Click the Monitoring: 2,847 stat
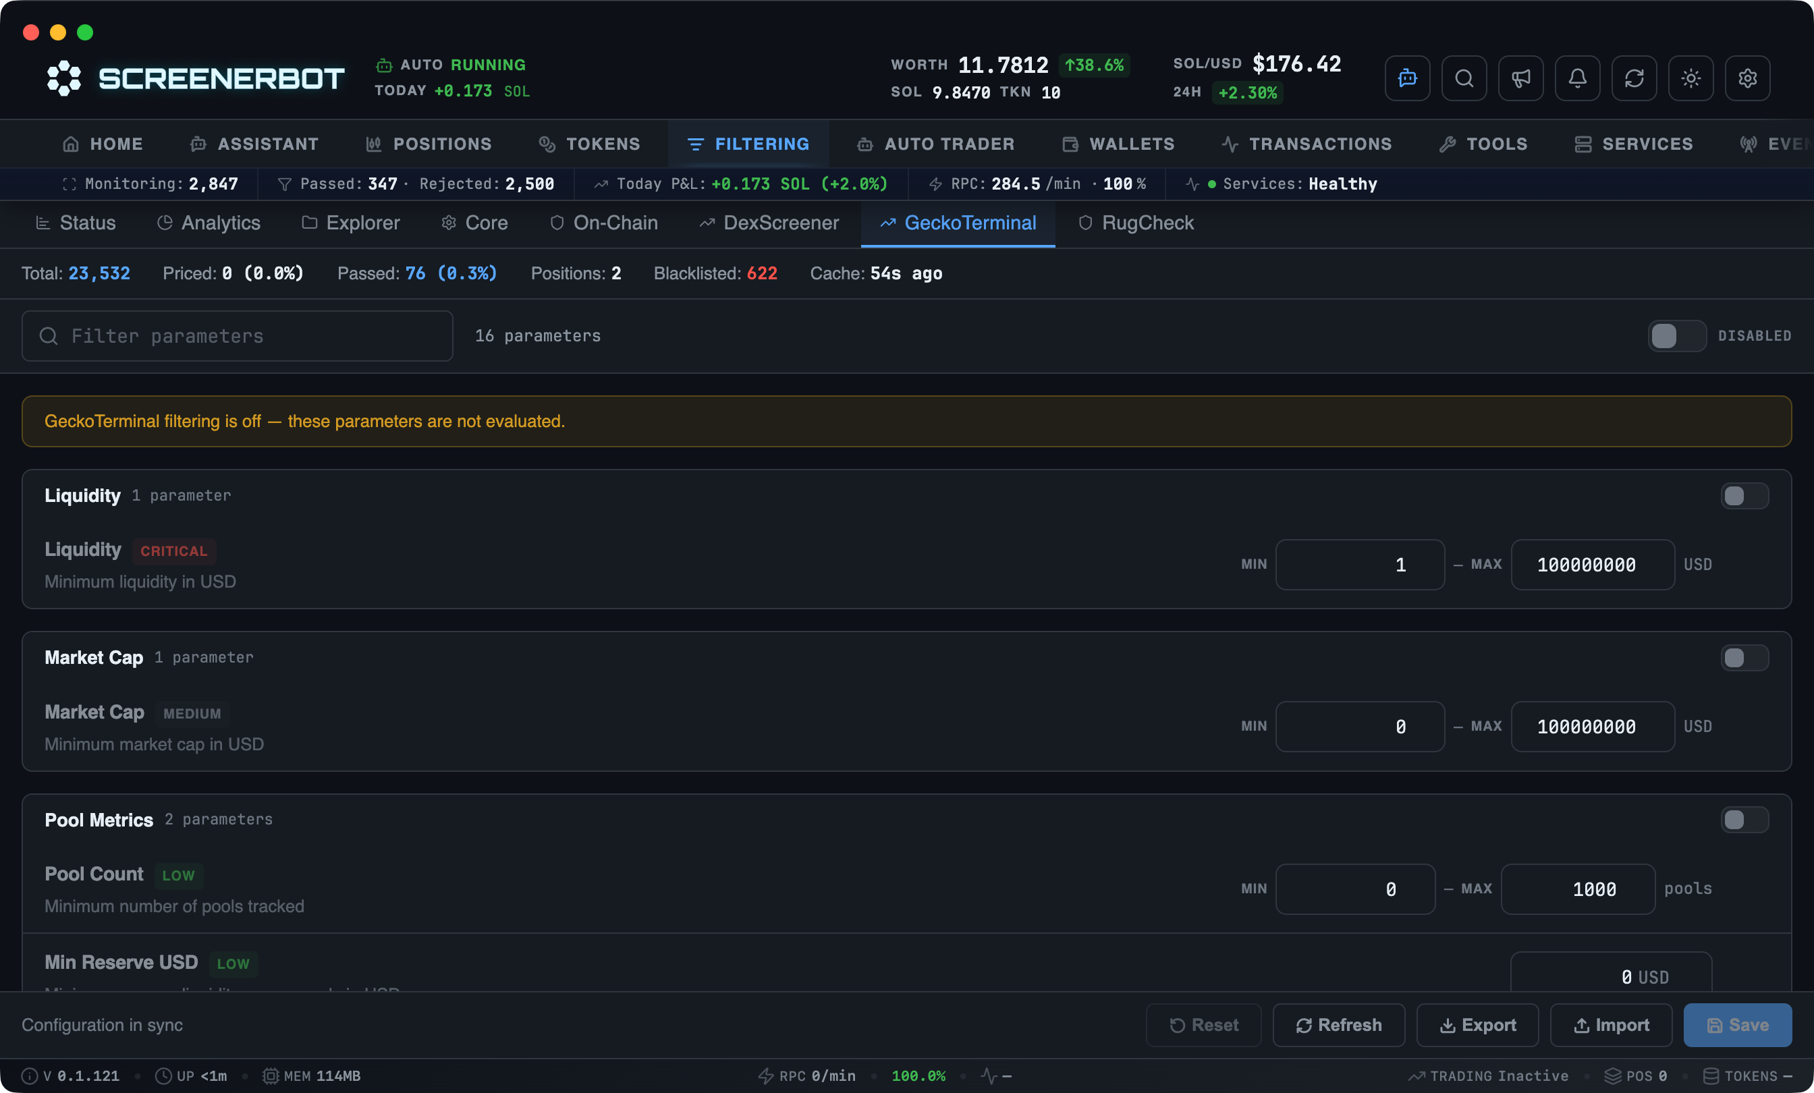This screenshot has height=1093, width=1814. [150, 184]
